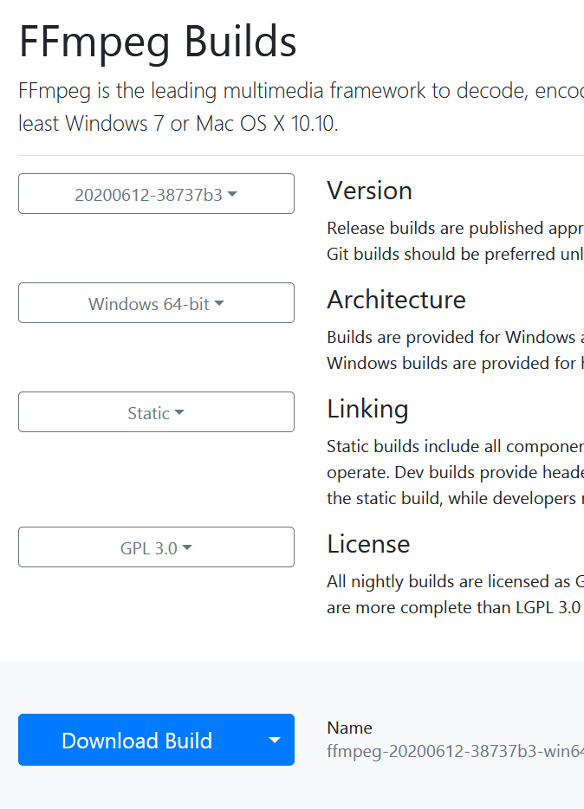The height and width of the screenshot is (809, 584).
Task: Click the text 'Builds are provided for Windows'
Action: pos(451,337)
